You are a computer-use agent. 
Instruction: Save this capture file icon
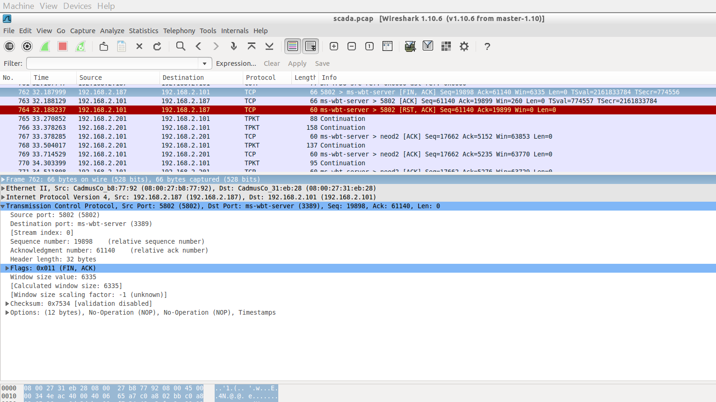pyautogui.click(x=122, y=46)
